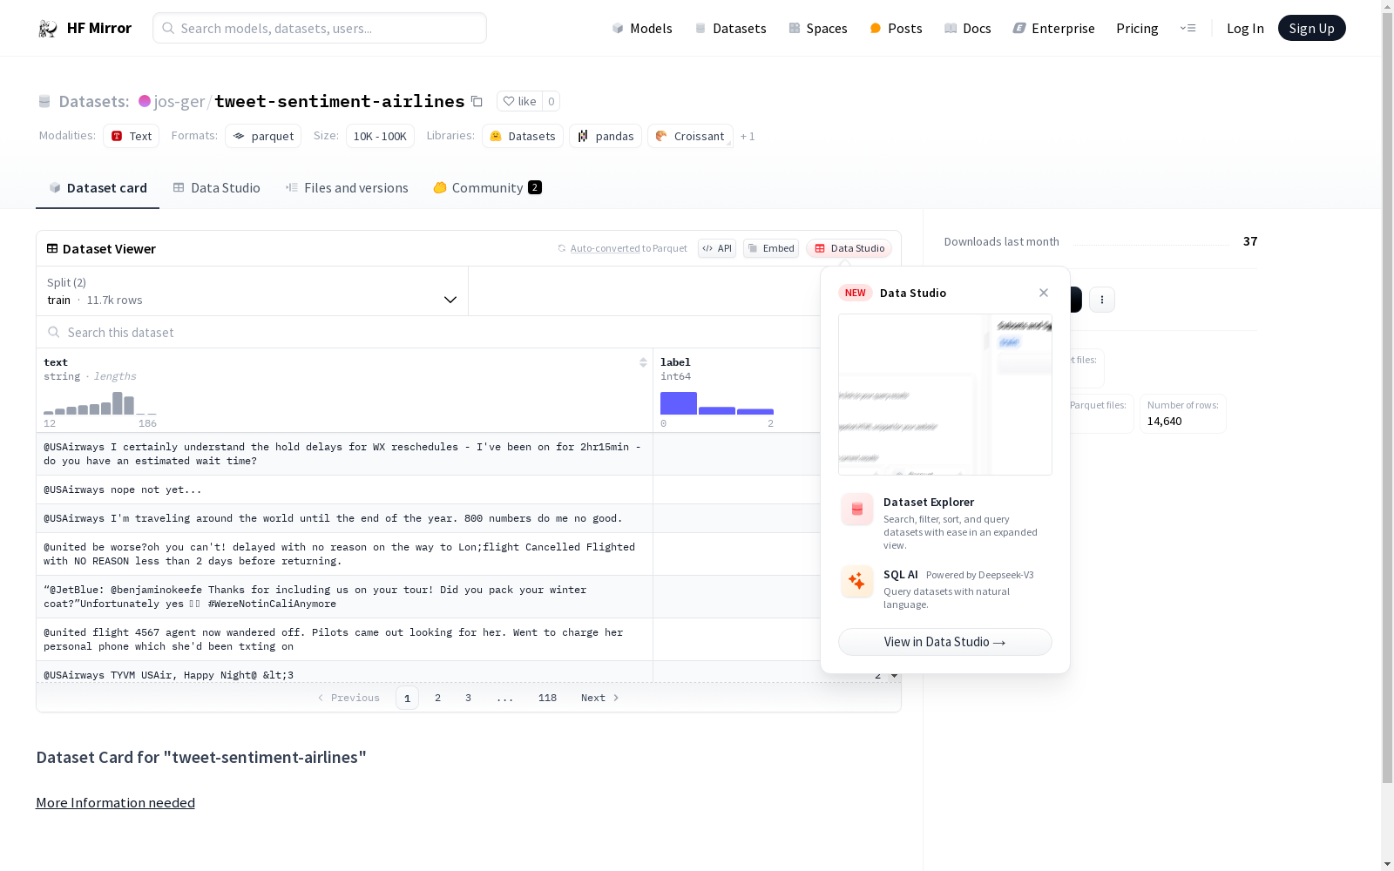
Task: Click the Dataset Viewer table icon
Action: click(x=52, y=248)
